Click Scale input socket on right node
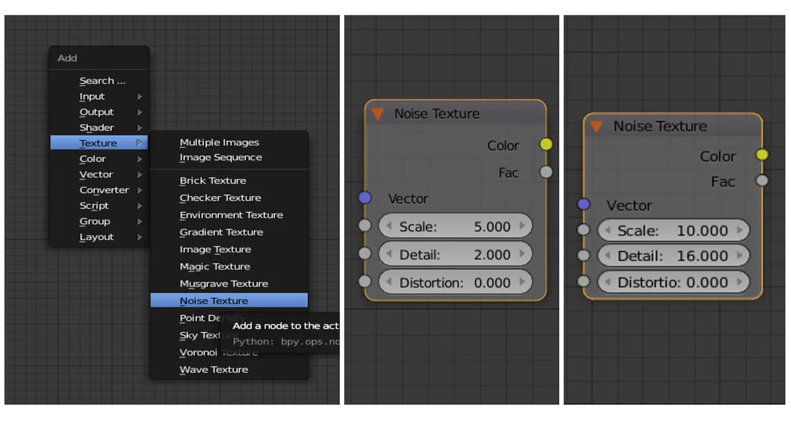Screen dimensions: 791x422 (583, 230)
